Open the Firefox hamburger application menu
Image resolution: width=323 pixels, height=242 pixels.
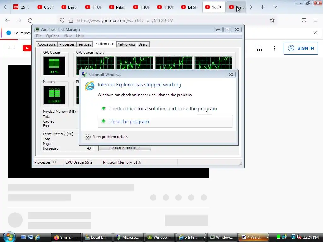[315, 20]
